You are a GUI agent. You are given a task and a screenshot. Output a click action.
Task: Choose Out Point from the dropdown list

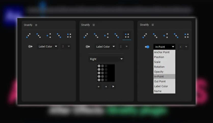click(164, 81)
